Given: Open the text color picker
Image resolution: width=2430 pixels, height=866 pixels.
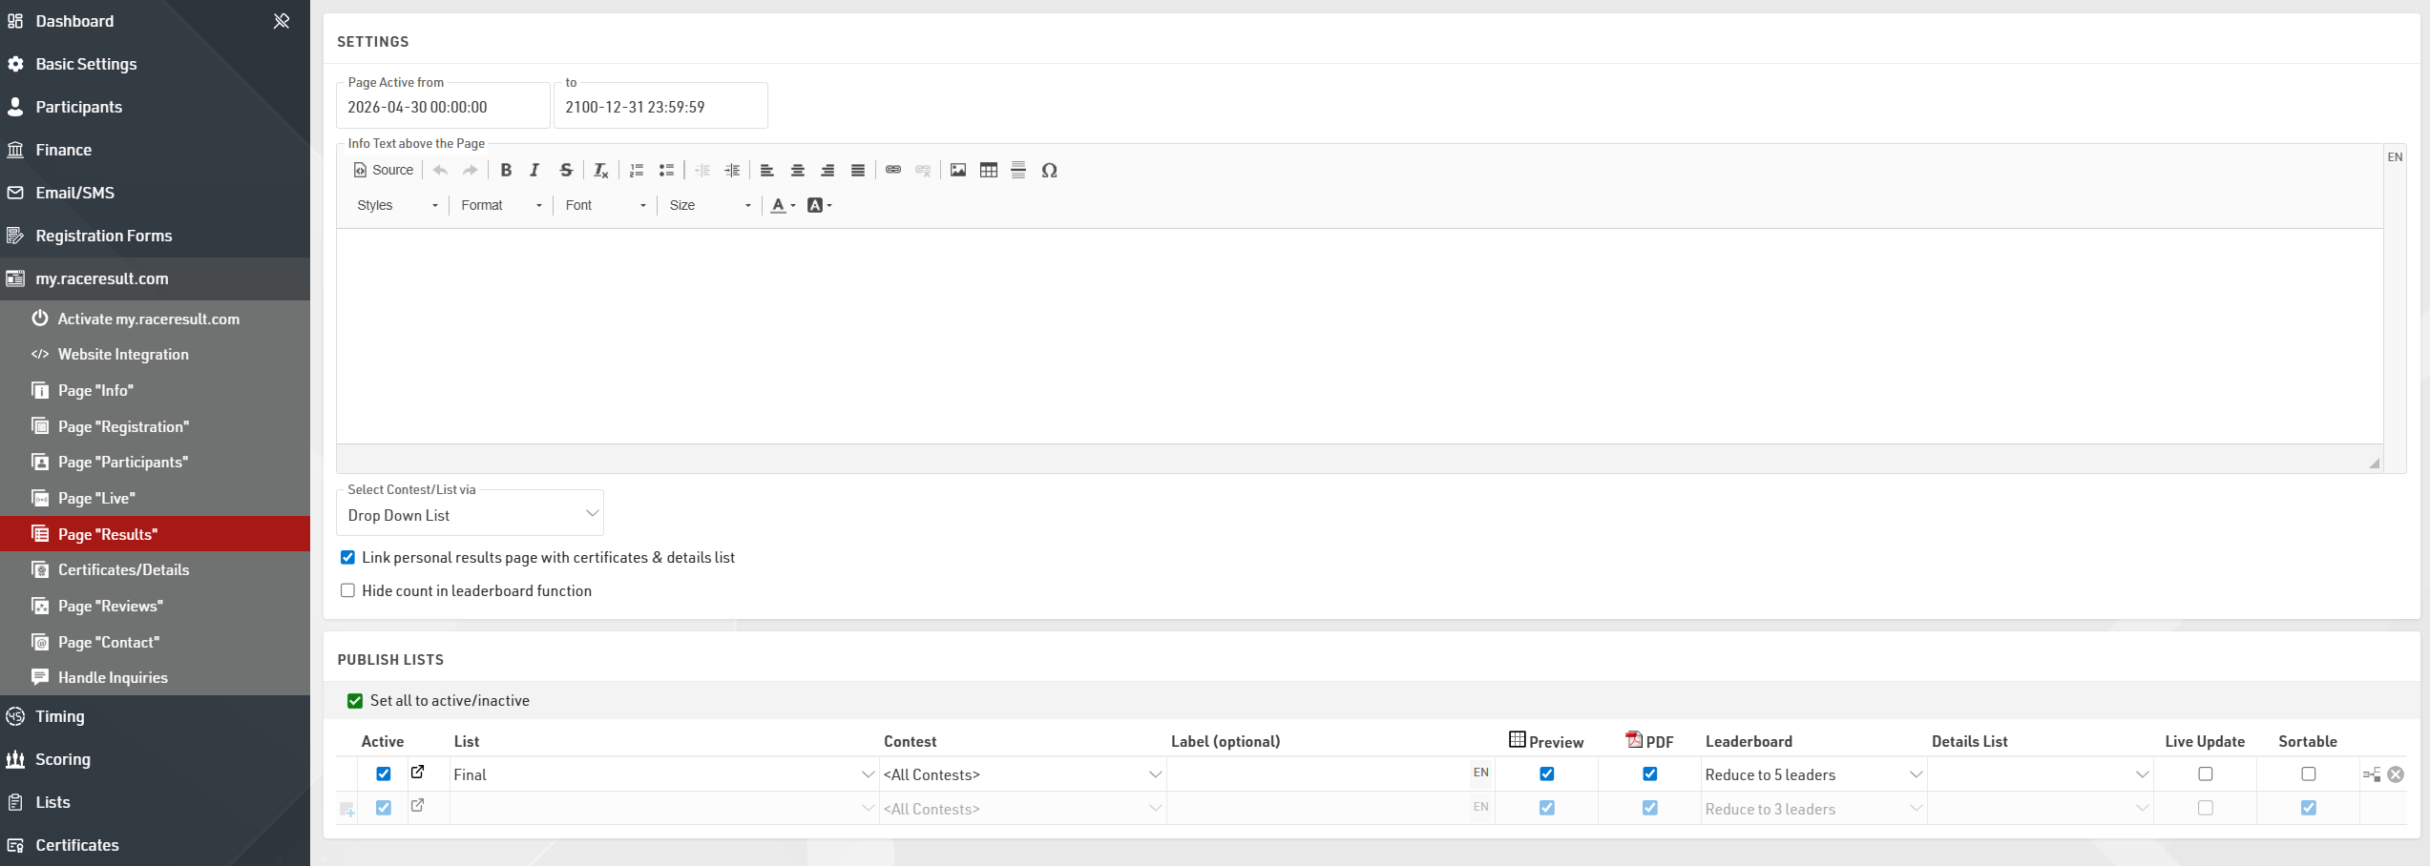Looking at the screenshot, I should point(783,206).
